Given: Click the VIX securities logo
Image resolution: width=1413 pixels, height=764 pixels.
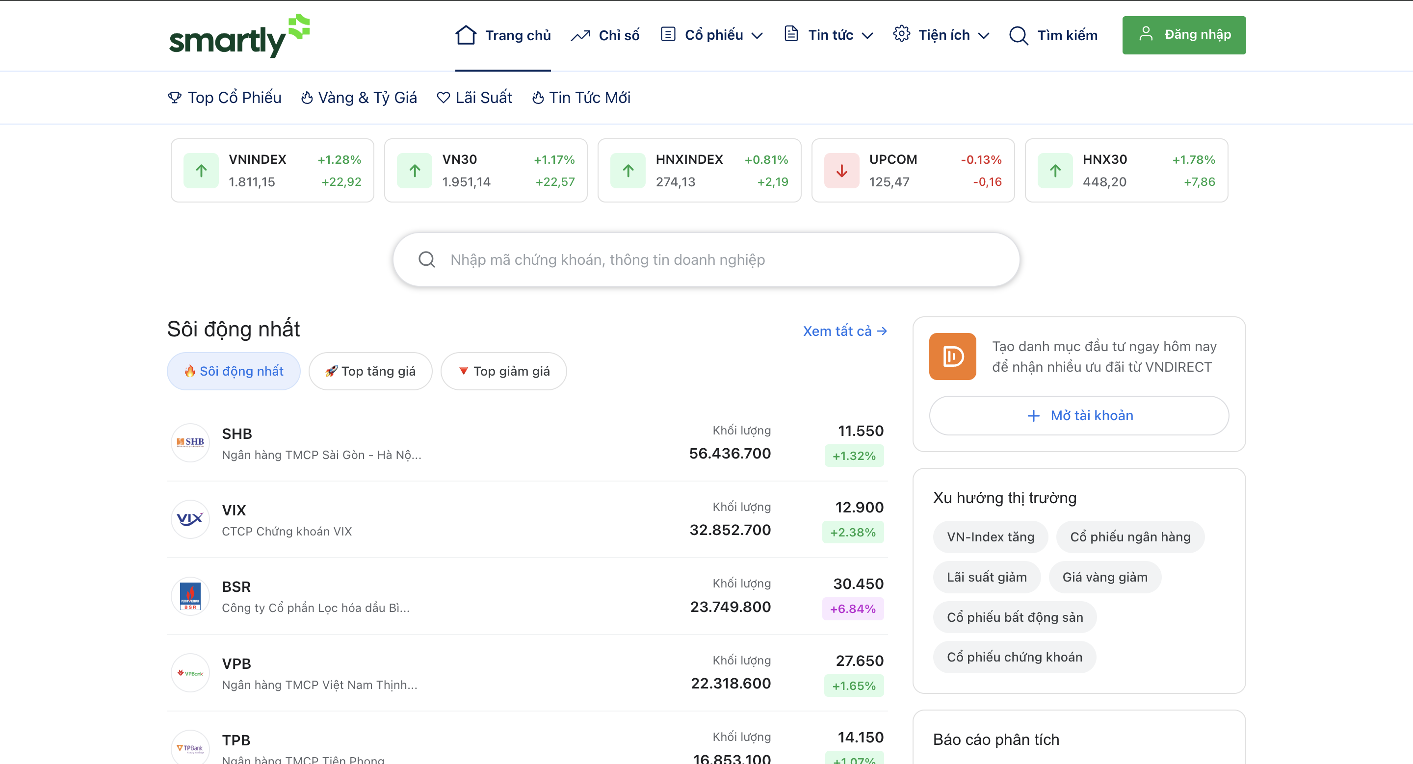Looking at the screenshot, I should [190, 520].
